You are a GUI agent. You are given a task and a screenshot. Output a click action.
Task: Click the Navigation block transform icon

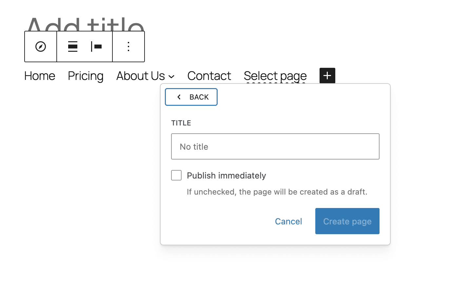pyautogui.click(x=40, y=47)
